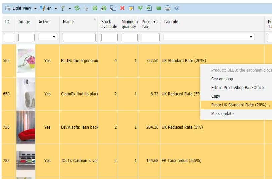Choose 'Paste UK Standard Rate (20%)...' menu item
Viewport: 272px width, 179px height.
click(240, 105)
